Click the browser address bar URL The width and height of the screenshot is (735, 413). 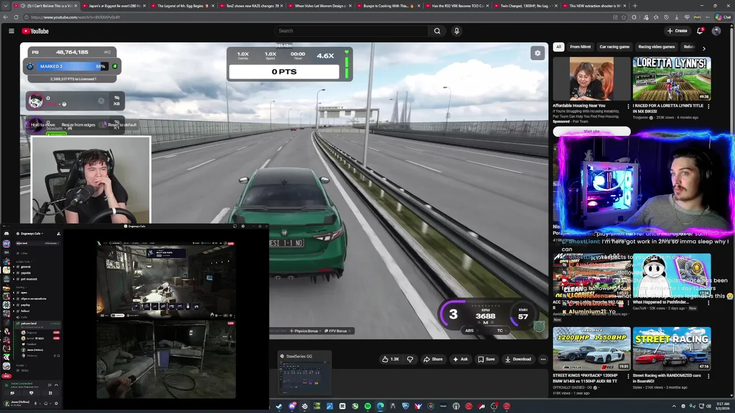pos(75,17)
